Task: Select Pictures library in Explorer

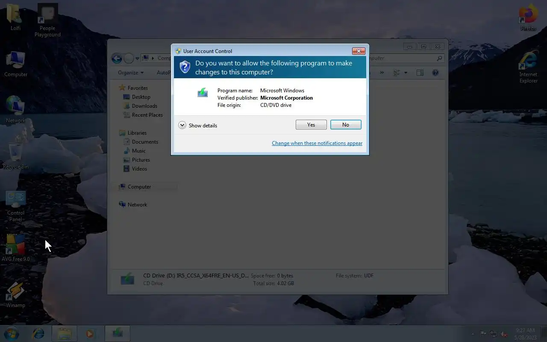Action: coord(136,160)
